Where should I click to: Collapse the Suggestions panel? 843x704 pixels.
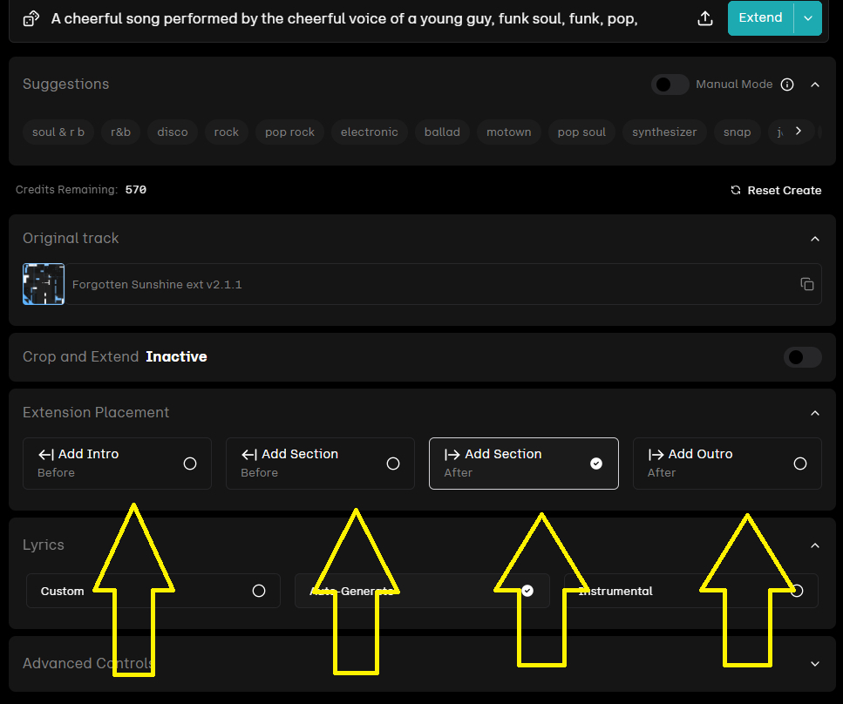click(815, 85)
